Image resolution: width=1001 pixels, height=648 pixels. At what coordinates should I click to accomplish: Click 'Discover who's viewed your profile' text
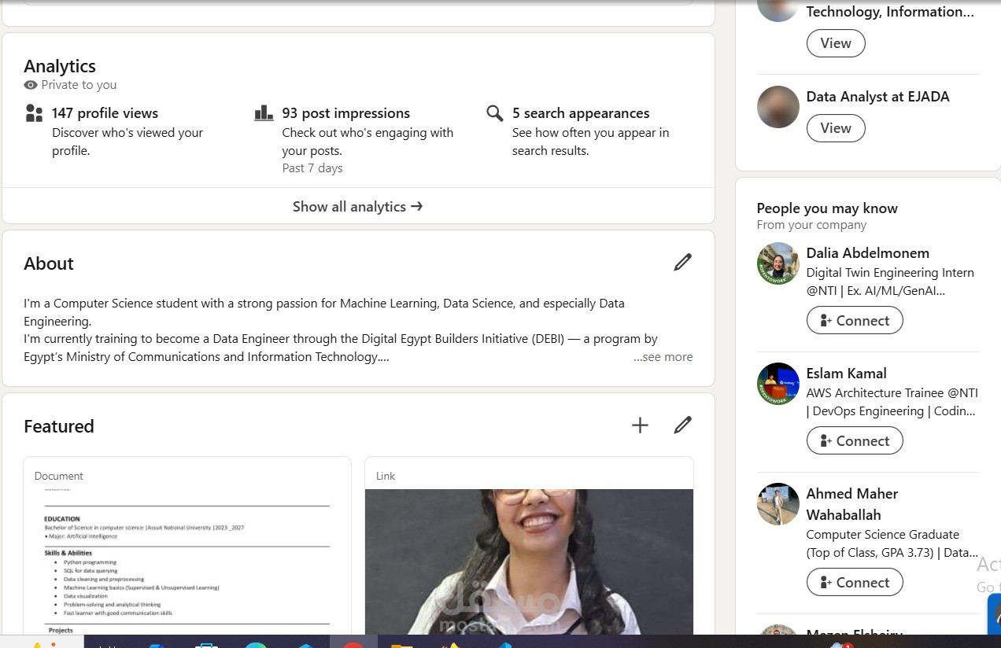click(x=127, y=142)
